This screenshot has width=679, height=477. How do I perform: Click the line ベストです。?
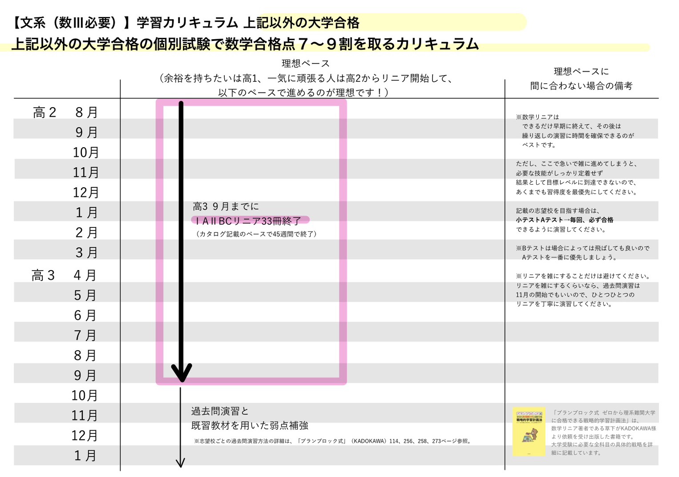[539, 145]
